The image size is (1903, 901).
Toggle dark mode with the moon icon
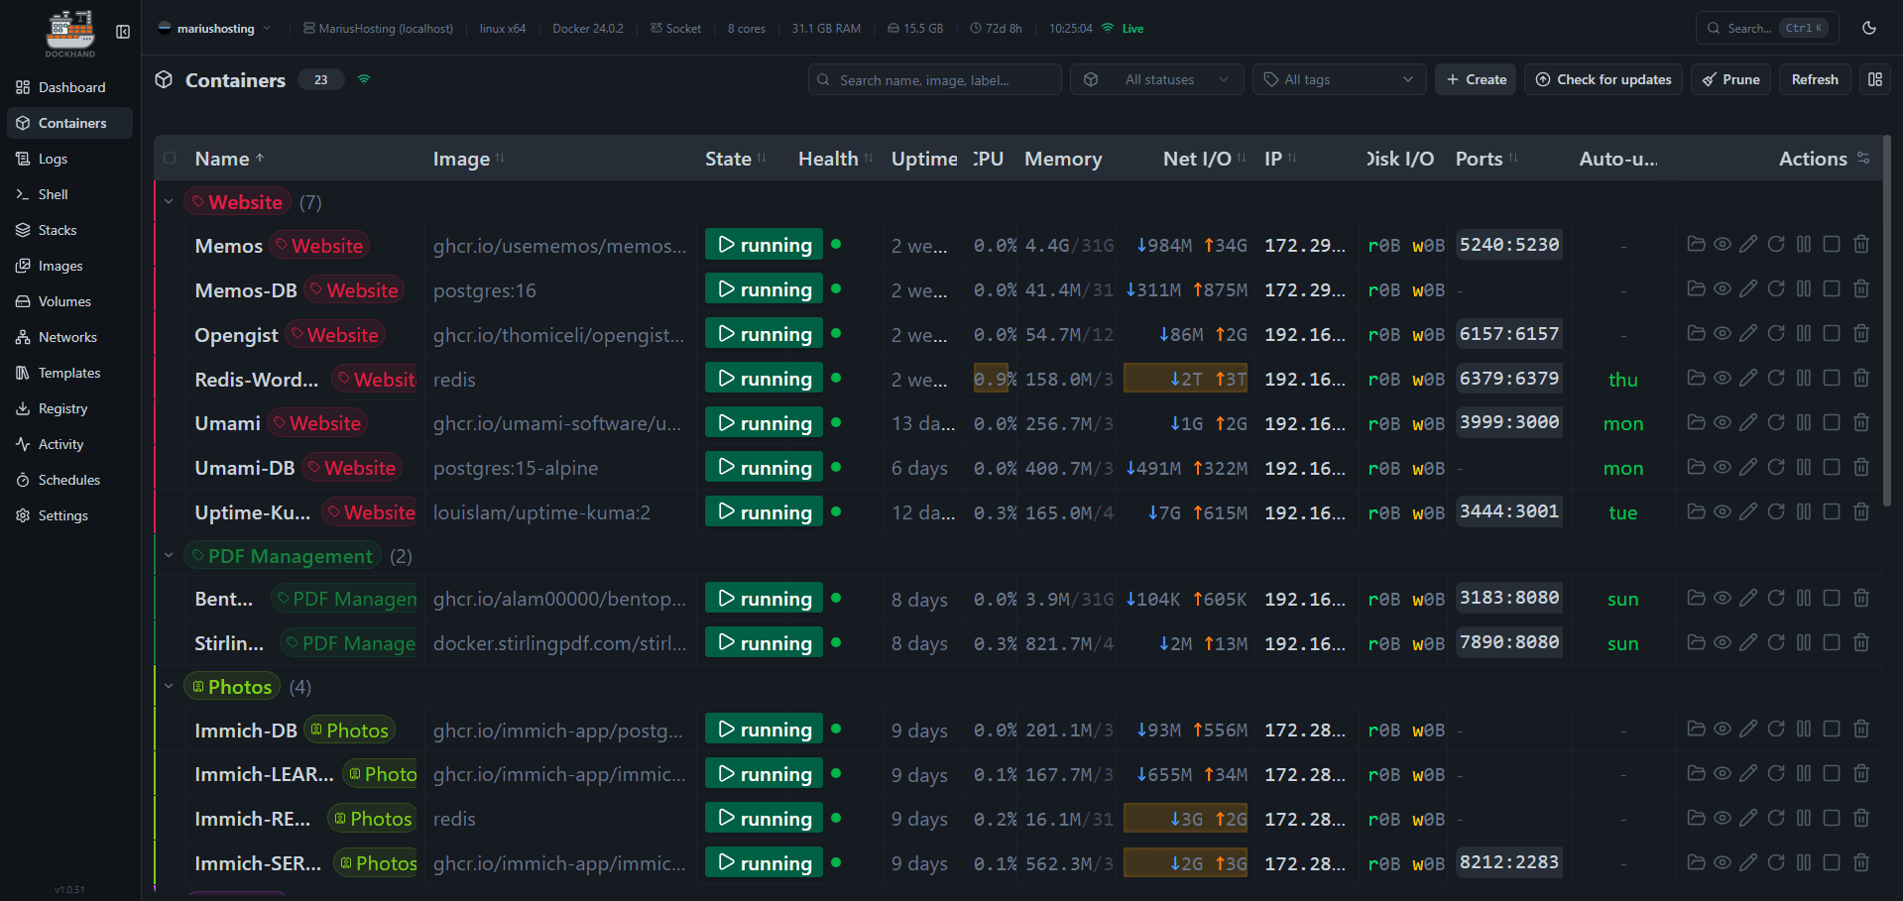(x=1869, y=28)
